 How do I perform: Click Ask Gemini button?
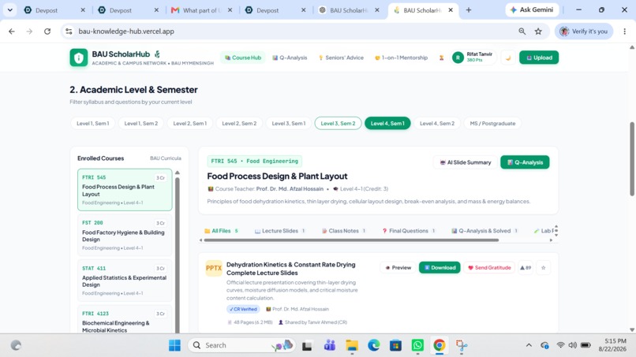pyautogui.click(x=532, y=9)
